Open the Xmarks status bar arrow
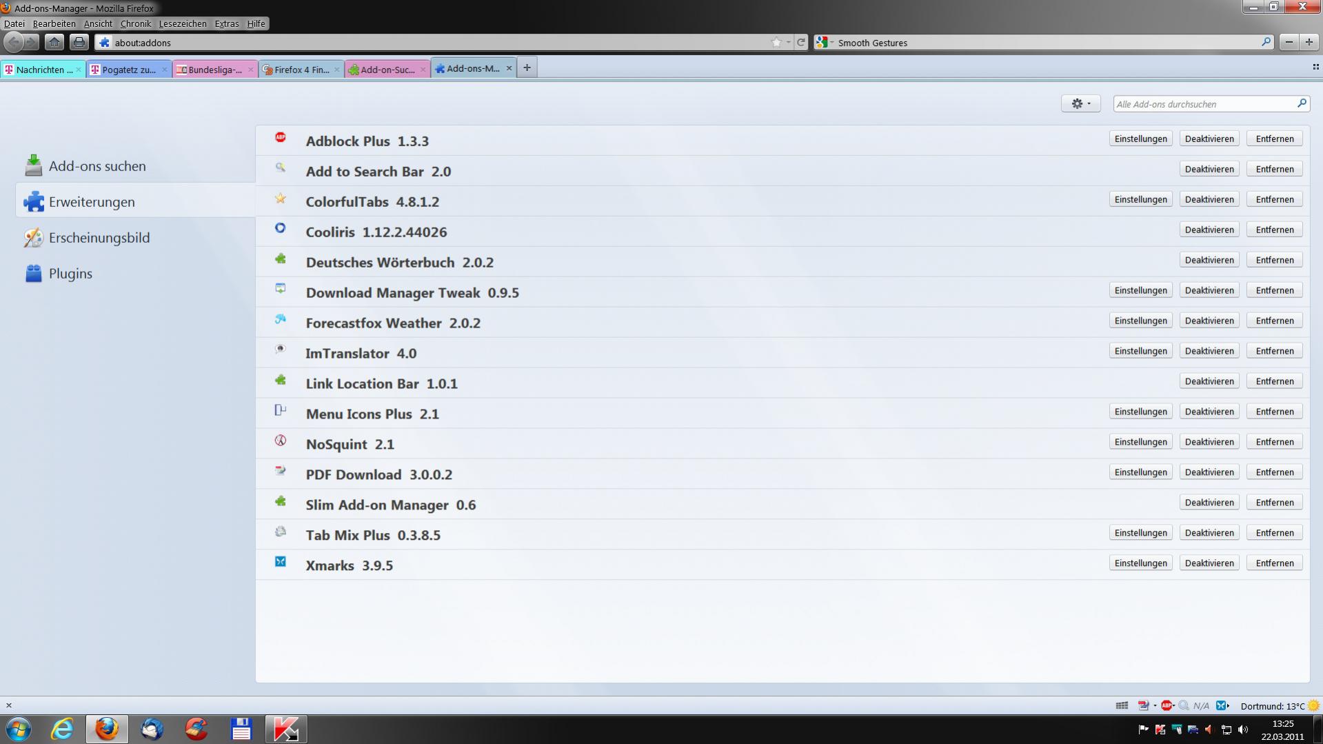The width and height of the screenshot is (1323, 744). click(x=1228, y=705)
